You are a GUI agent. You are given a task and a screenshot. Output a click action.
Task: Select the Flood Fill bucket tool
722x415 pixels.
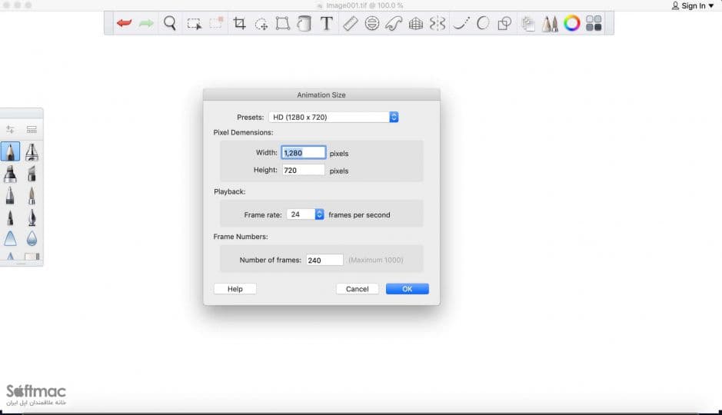point(304,23)
